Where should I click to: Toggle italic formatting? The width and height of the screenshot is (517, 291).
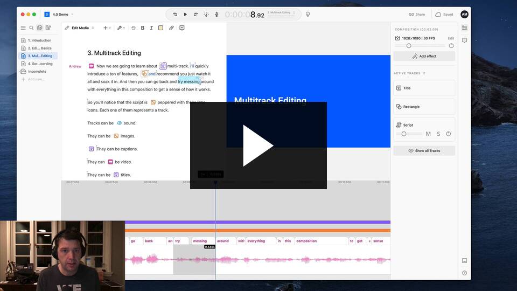(x=151, y=28)
